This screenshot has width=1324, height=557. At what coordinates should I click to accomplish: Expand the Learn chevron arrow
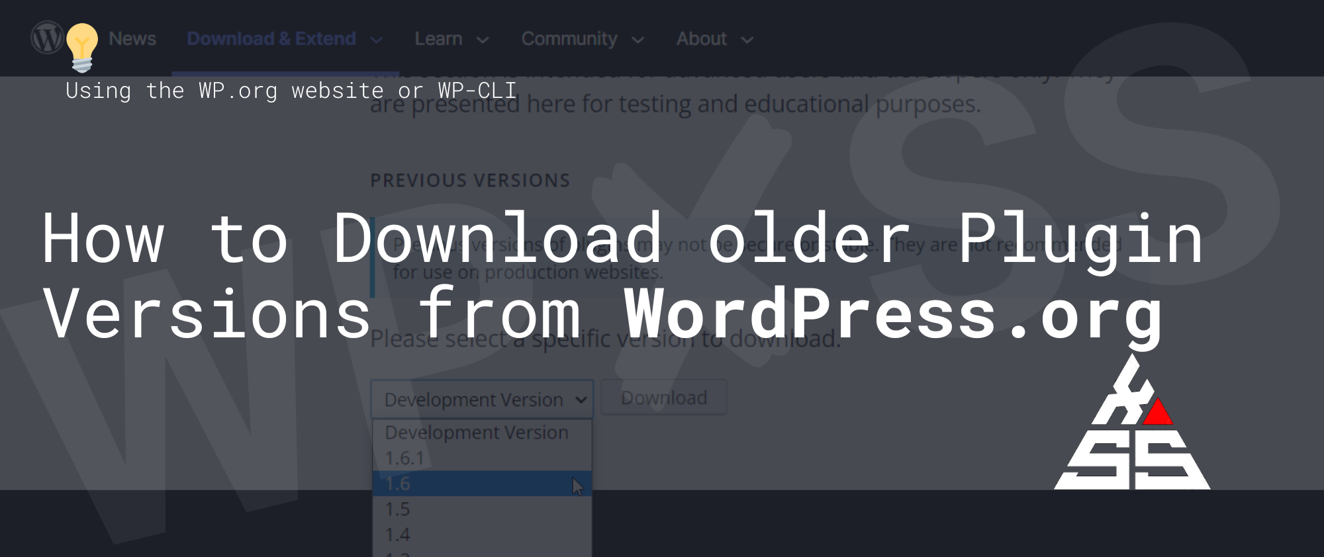pyautogui.click(x=483, y=40)
